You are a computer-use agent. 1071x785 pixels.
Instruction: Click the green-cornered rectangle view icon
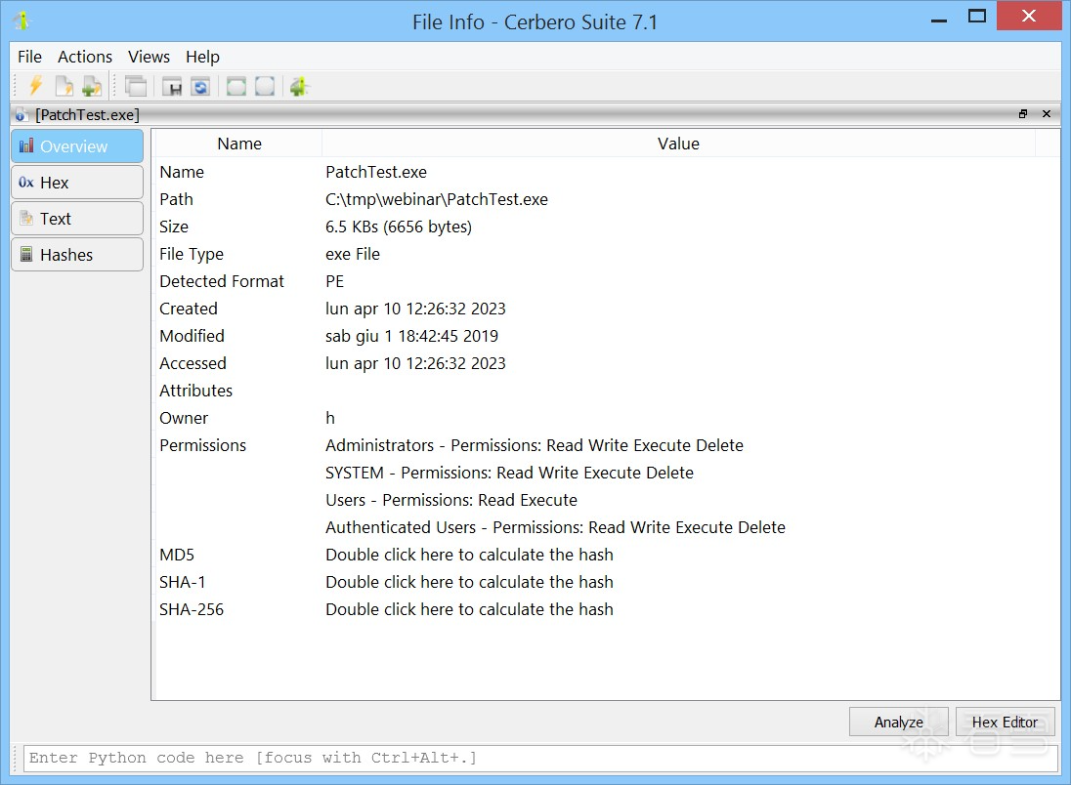236,87
